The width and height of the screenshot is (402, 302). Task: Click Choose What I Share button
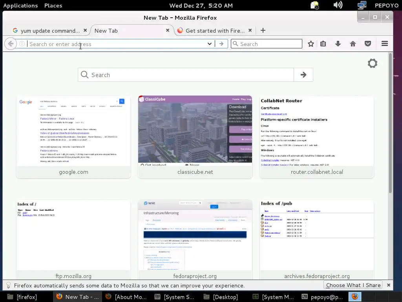pyautogui.click(x=353, y=285)
